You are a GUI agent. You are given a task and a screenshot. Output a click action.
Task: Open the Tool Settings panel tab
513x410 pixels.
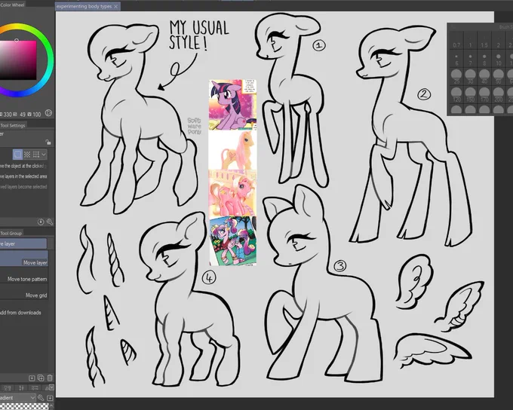pyautogui.click(x=13, y=126)
